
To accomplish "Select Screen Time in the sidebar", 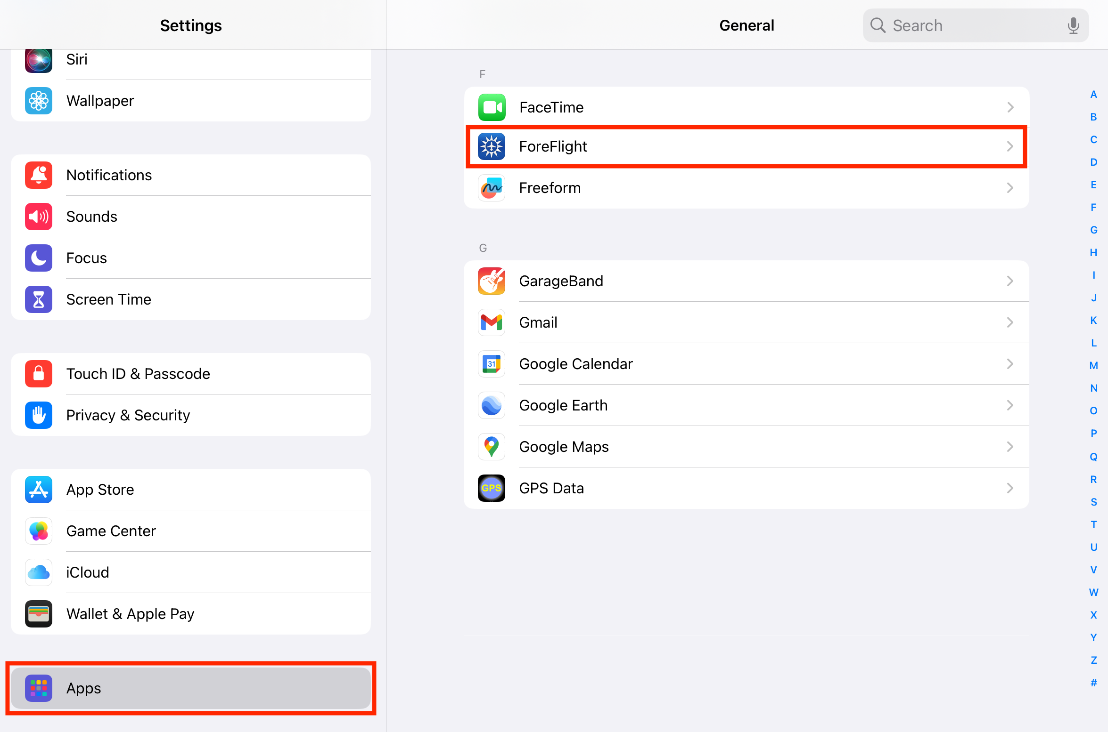I will click(x=191, y=299).
